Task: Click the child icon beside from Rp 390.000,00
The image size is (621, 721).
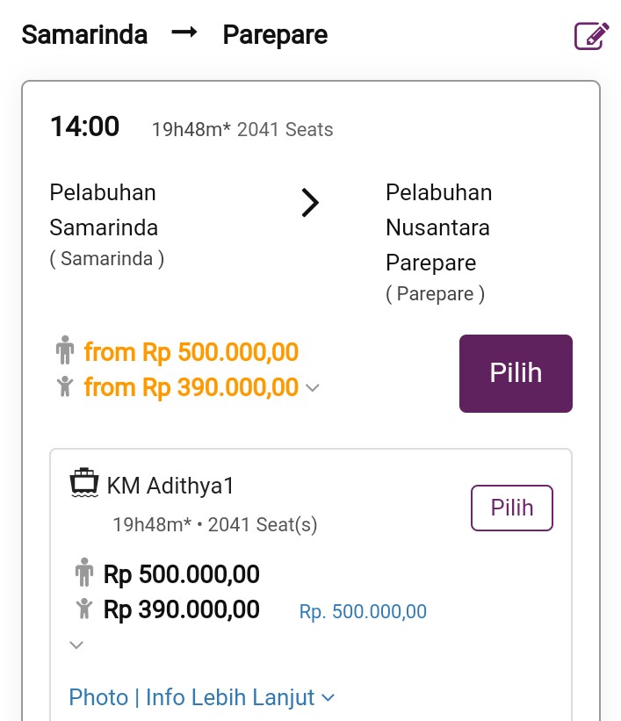Action: pyautogui.click(x=64, y=386)
